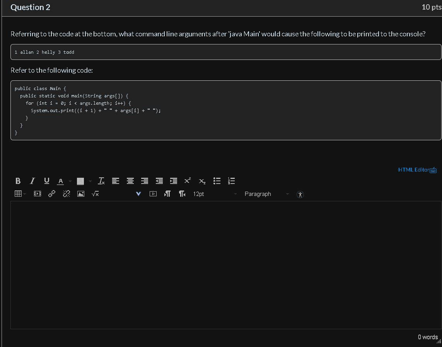
Task: Toggle superscript formatting
Action: point(188,180)
